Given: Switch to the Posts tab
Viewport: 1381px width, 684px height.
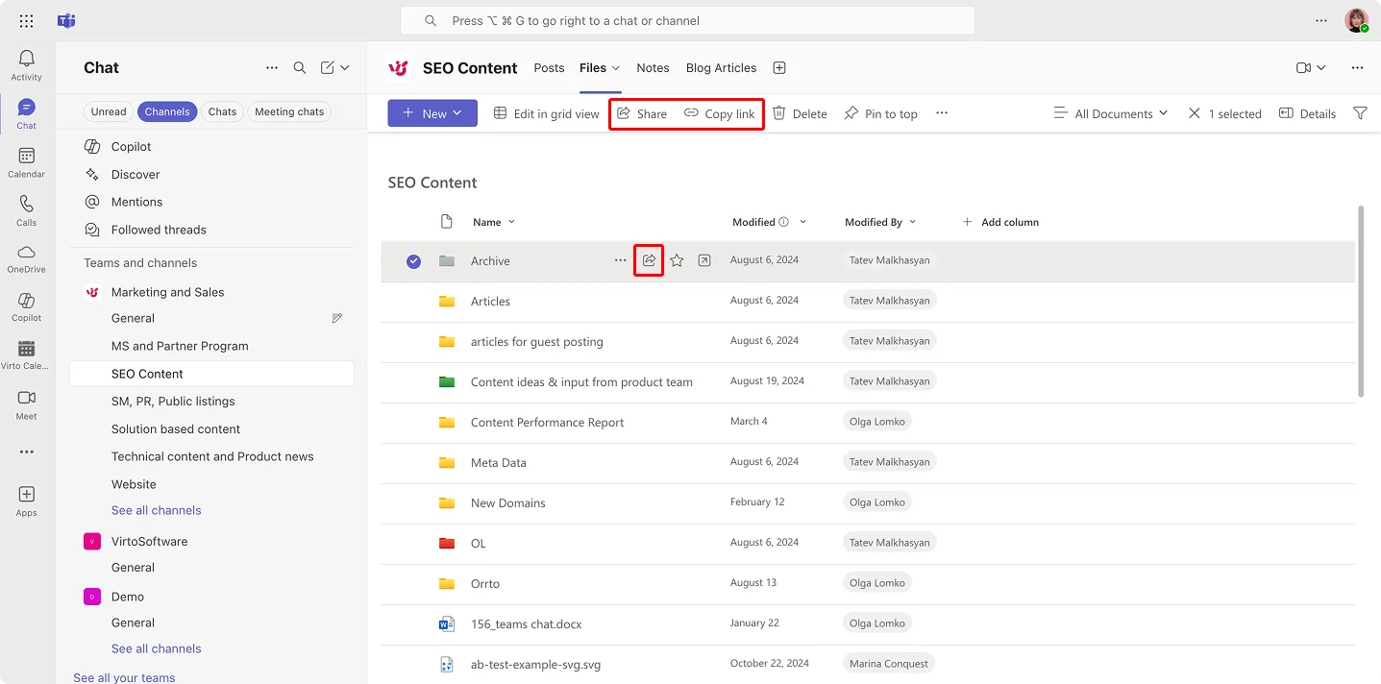Looking at the screenshot, I should click(x=549, y=67).
